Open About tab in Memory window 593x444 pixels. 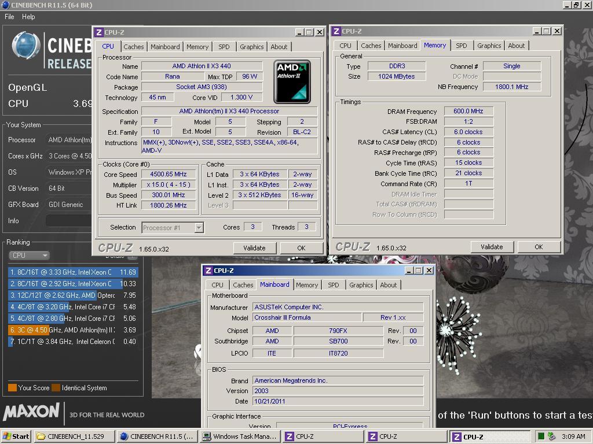(516, 46)
